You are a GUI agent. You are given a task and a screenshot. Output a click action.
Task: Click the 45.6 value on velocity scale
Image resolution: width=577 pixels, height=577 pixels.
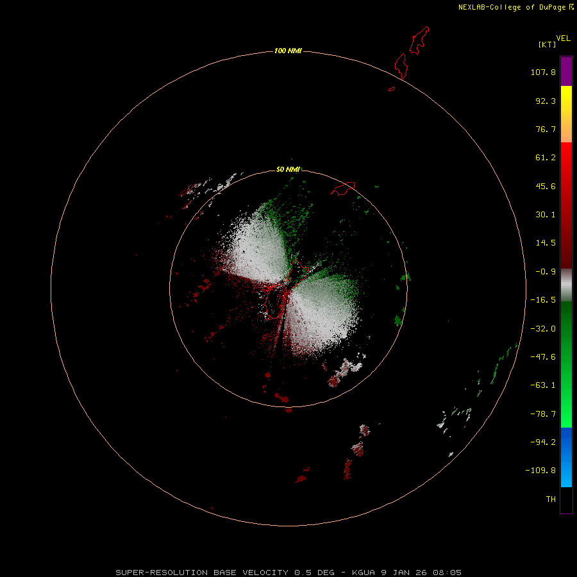point(546,186)
